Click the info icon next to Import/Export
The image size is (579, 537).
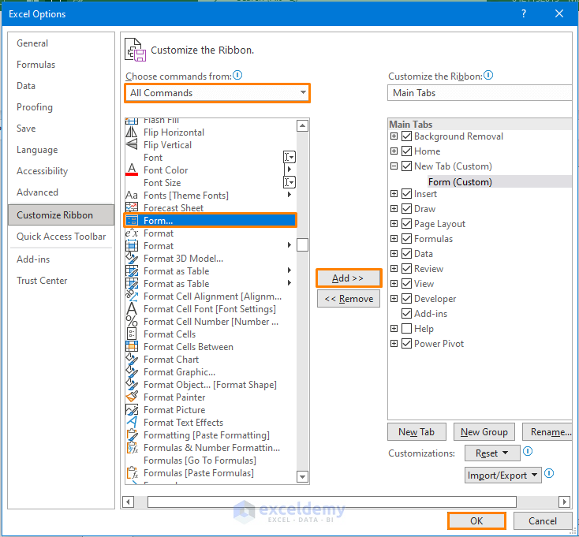coord(549,473)
